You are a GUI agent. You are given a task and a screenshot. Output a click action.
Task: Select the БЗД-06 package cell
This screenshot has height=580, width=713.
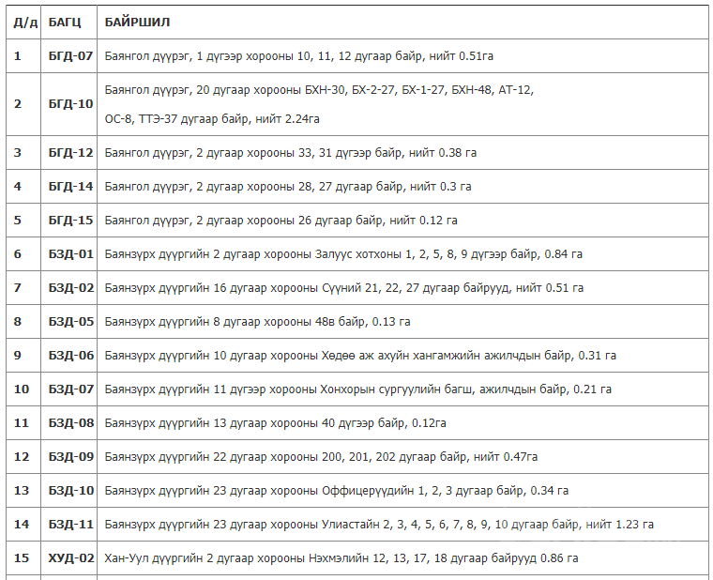70,356
